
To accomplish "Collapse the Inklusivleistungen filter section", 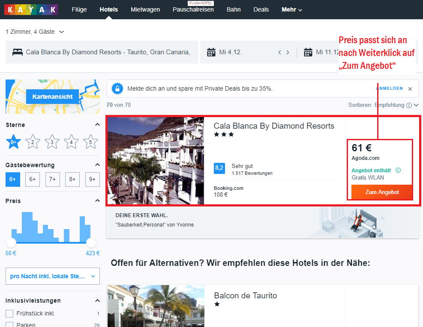I will point(97,300).
